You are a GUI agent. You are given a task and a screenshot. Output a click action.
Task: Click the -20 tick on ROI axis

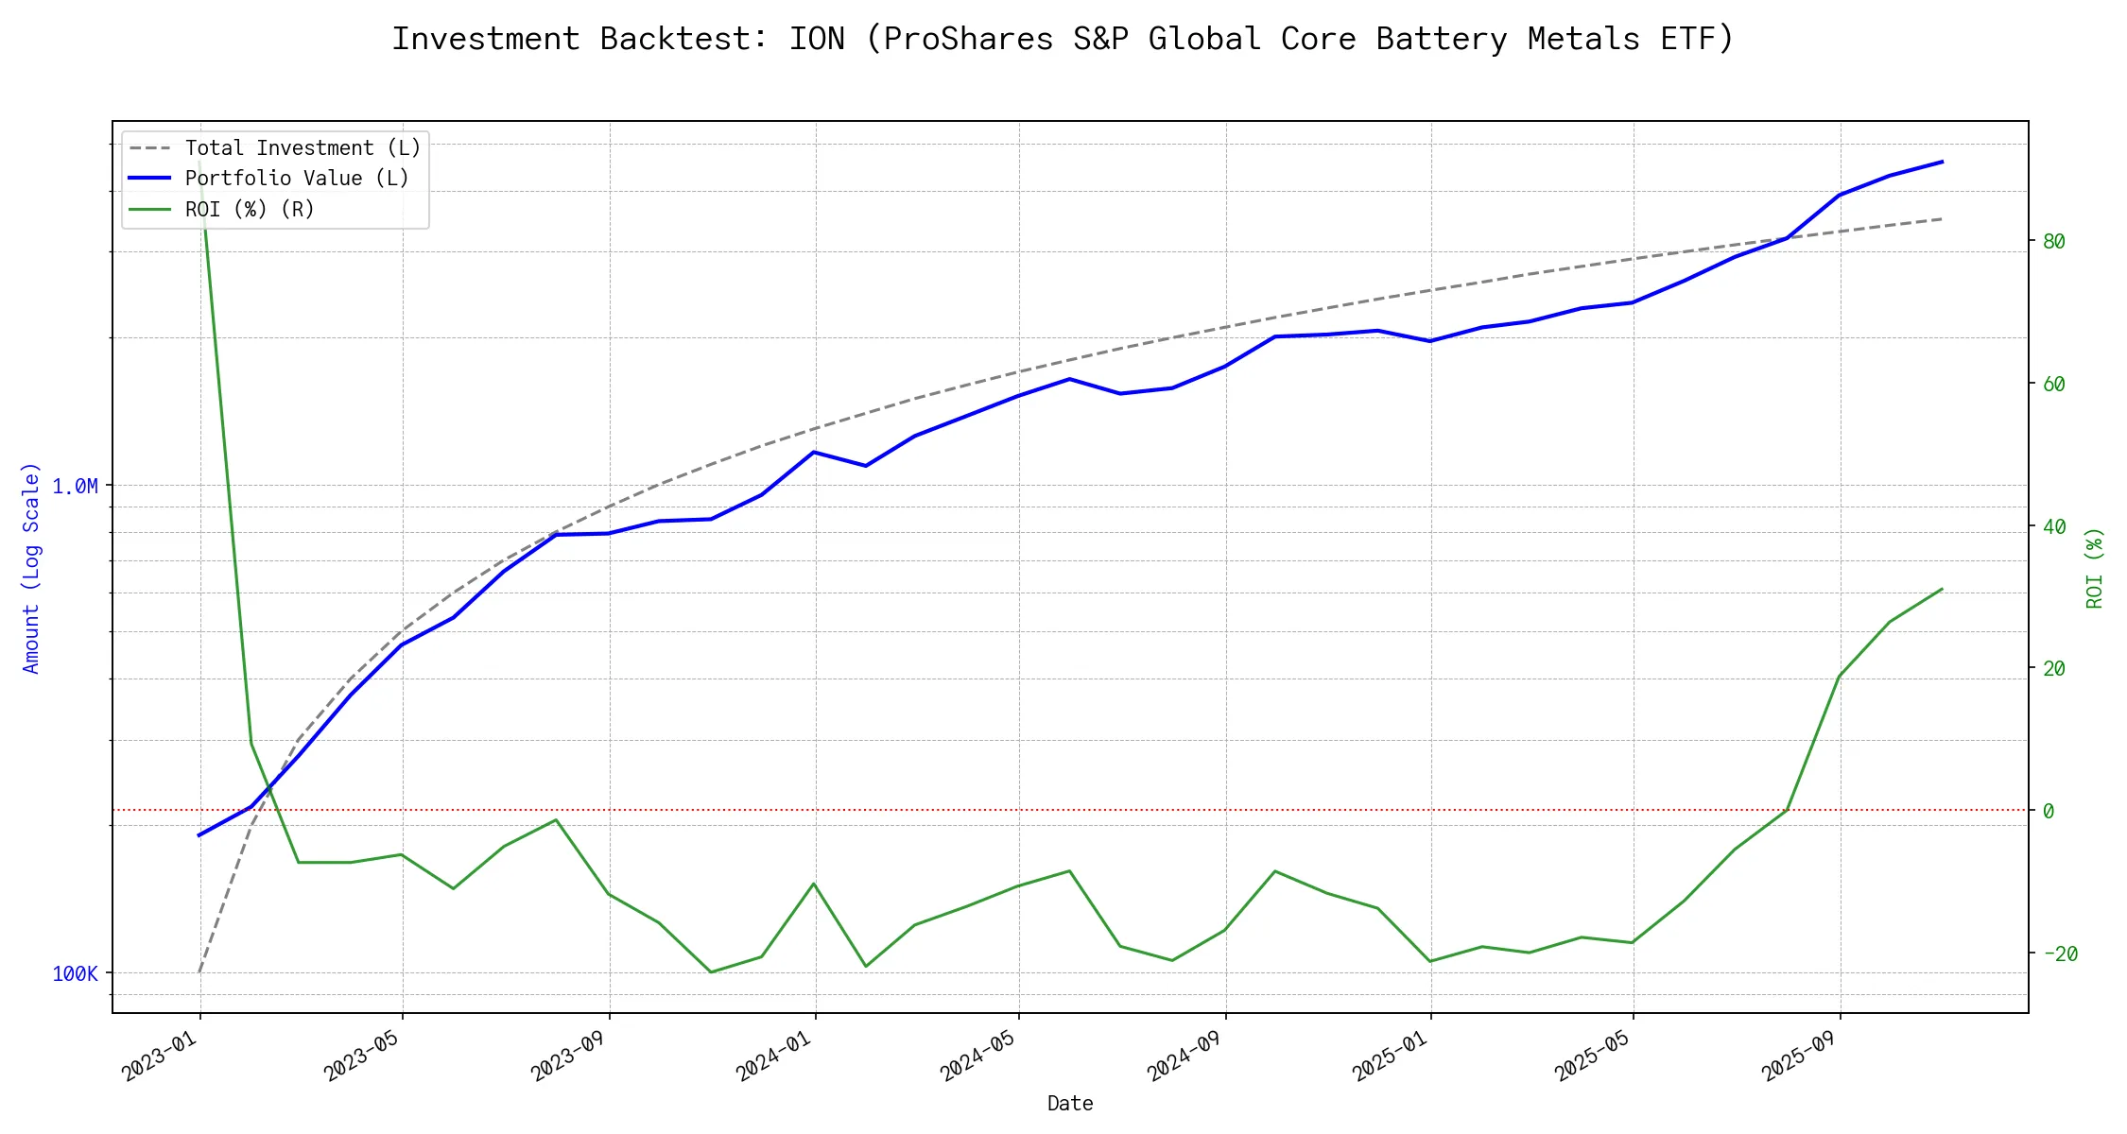click(x=2060, y=954)
